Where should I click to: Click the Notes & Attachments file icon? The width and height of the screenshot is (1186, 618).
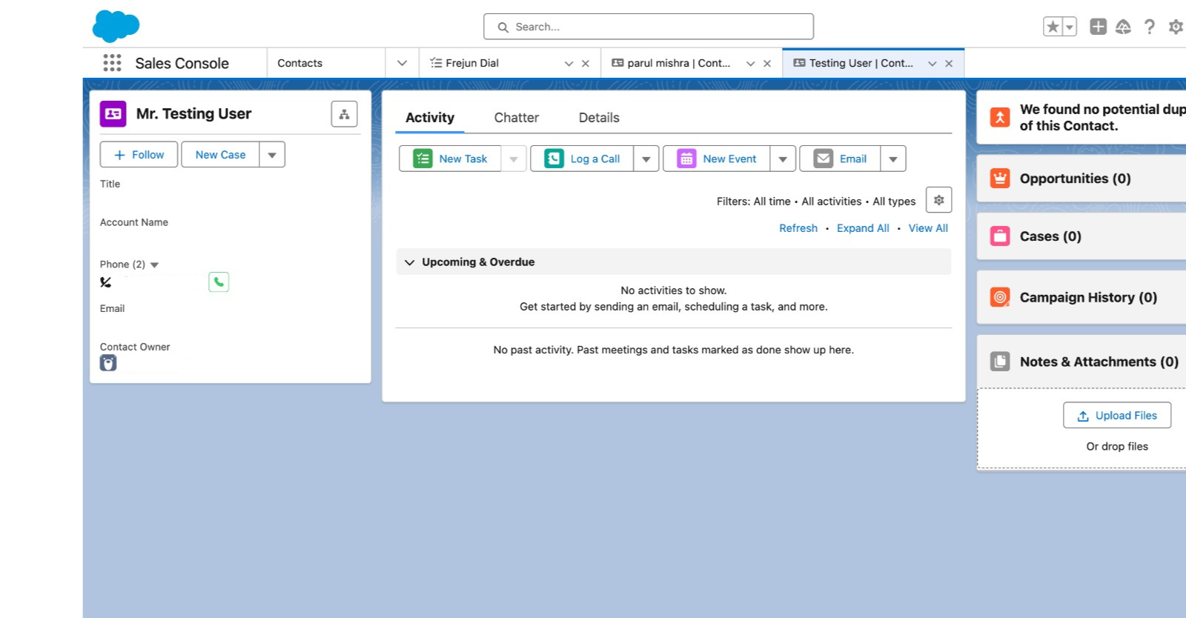click(1000, 362)
